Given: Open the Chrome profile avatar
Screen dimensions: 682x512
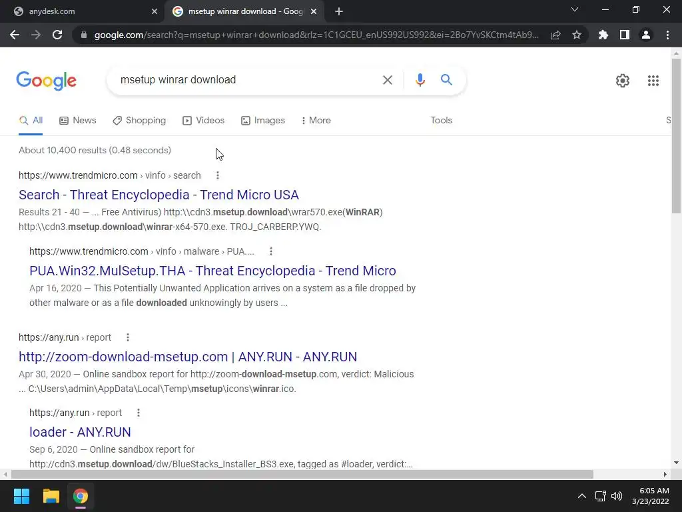Looking at the screenshot, I should click(646, 35).
